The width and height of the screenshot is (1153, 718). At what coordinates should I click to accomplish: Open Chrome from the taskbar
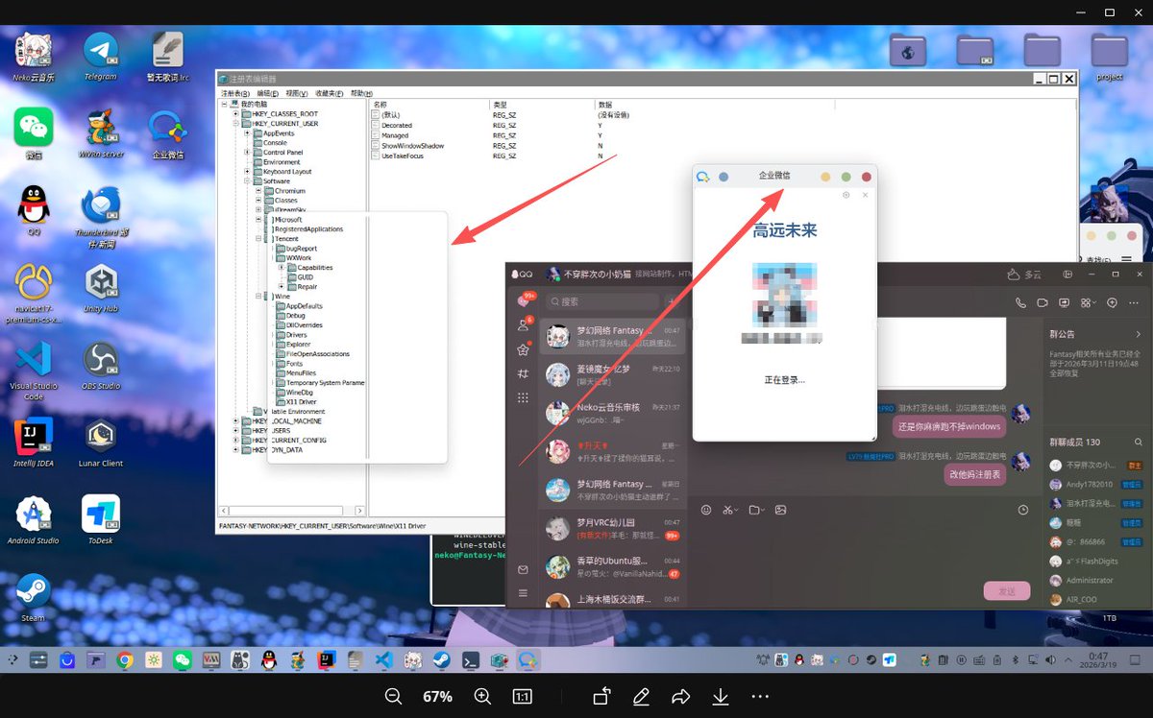coord(125,660)
